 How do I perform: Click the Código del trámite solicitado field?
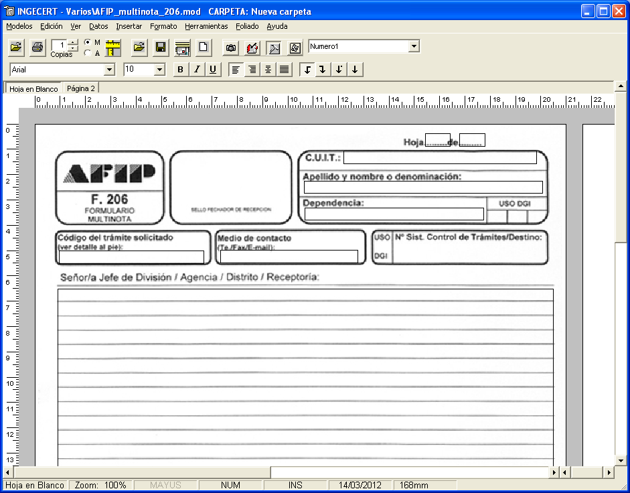131,257
